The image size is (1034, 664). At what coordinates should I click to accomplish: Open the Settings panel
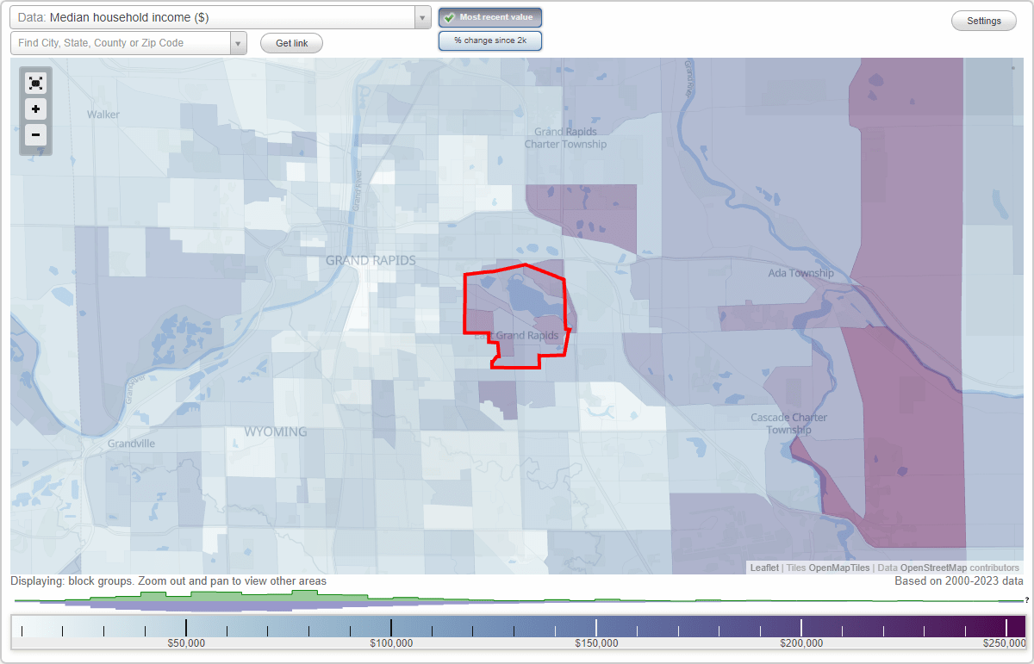click(x=983, y=20)
